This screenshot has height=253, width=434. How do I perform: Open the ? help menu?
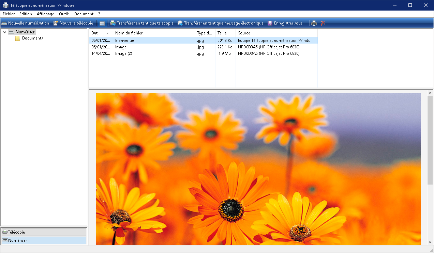99,14
